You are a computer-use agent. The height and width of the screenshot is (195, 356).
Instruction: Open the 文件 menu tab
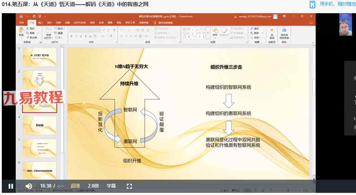click(21, 22)
